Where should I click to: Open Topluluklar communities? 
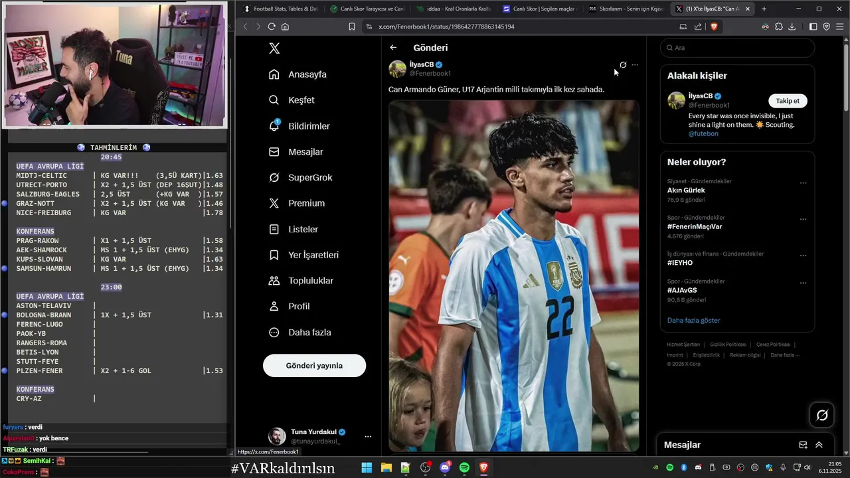tap(301, 281)
